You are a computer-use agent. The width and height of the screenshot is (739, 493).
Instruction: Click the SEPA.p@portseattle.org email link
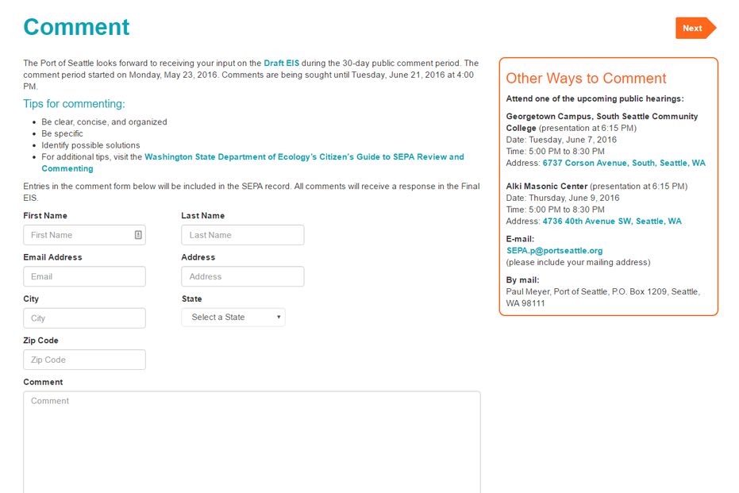pos(554,251)
